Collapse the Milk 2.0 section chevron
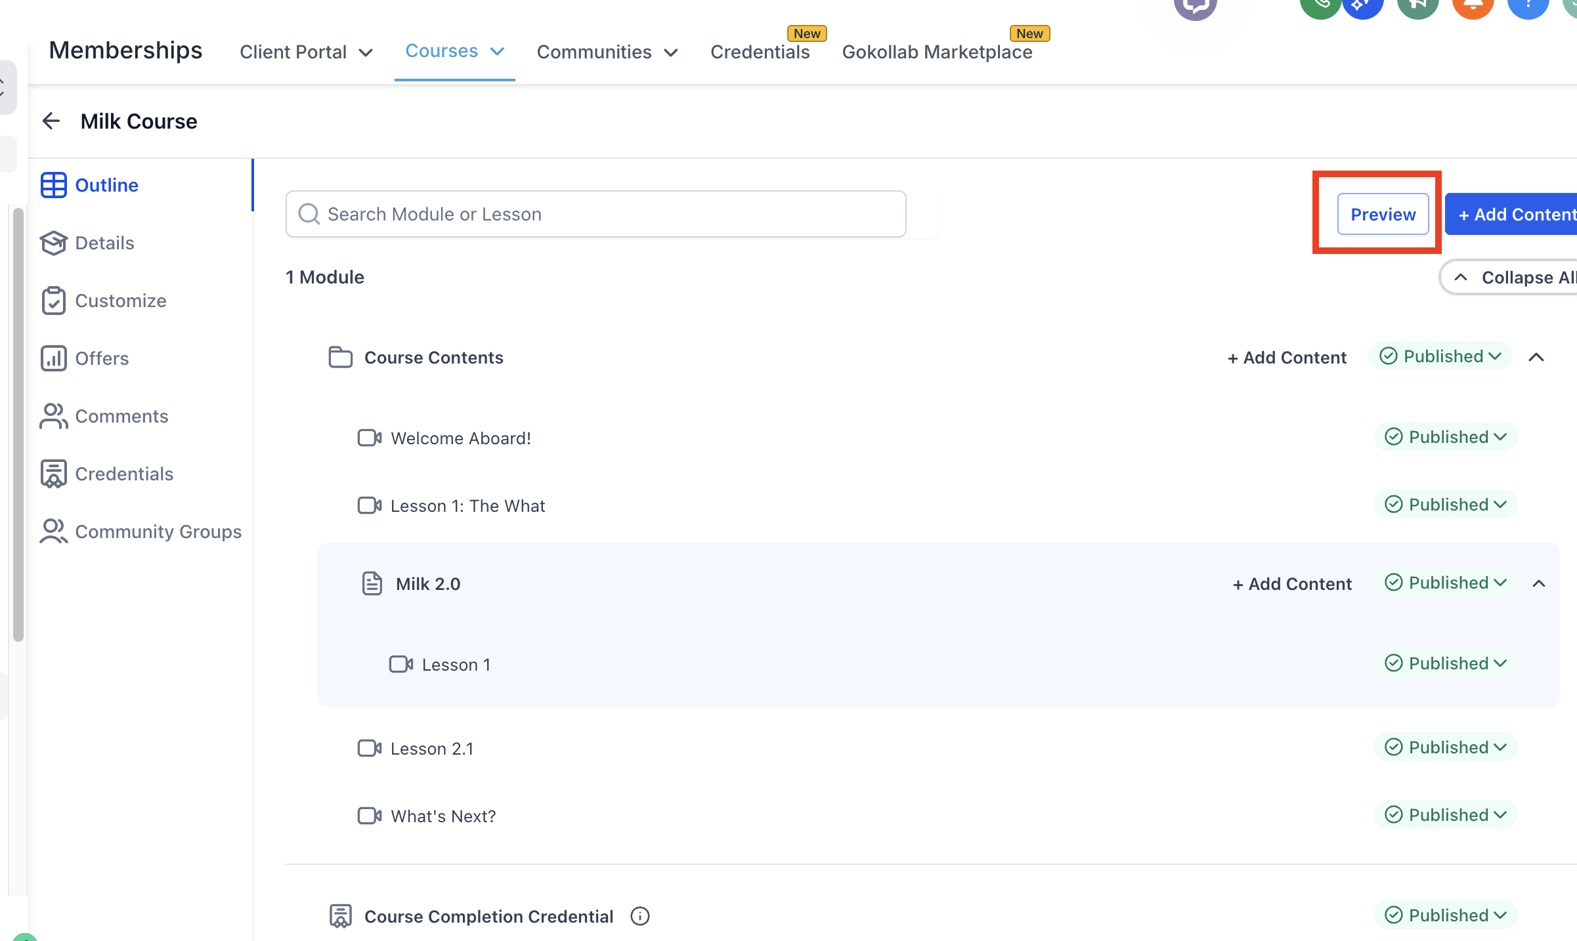Screen dimensions: 1577x941 1538,583
